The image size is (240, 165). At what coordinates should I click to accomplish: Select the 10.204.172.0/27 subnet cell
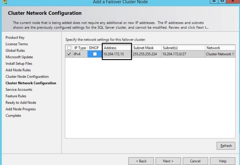pyautogui.click(x=183, y=54)
